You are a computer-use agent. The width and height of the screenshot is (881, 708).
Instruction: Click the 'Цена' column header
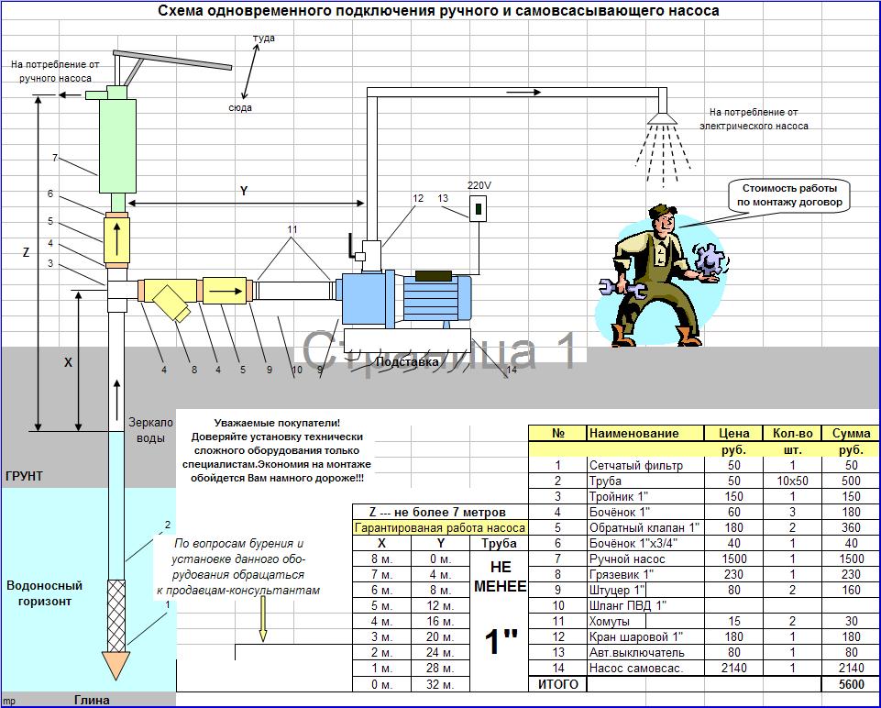(733, 433)
